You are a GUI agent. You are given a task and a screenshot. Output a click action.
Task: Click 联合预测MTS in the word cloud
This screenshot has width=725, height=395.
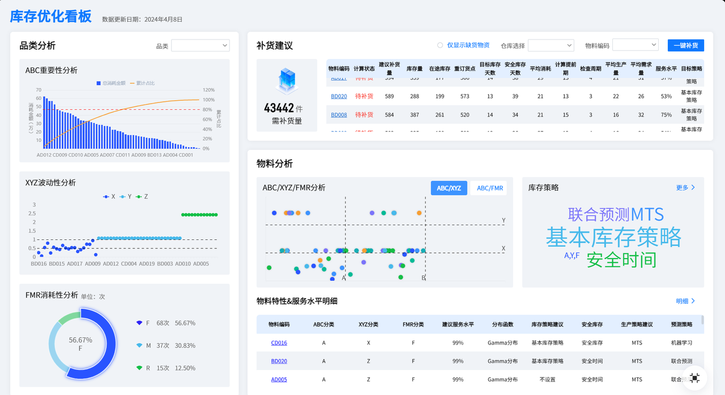point(616,214)
